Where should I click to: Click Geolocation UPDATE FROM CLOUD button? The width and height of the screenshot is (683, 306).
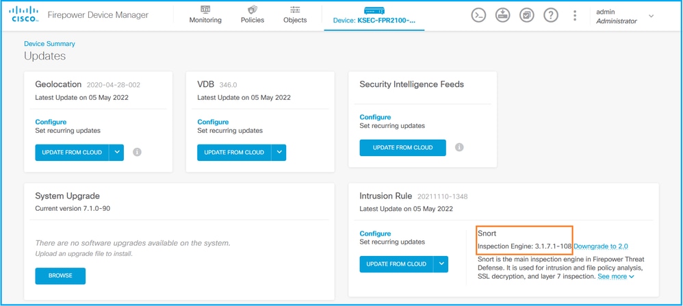pyautogui.click(x=72, y=152)
